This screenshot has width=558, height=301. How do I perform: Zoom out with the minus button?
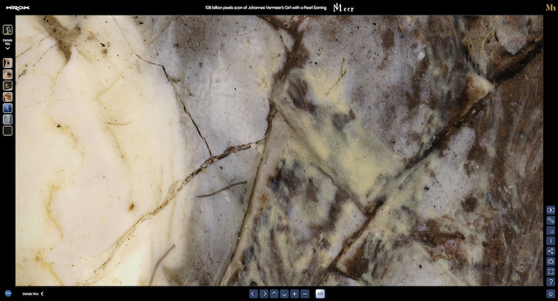pos(305,294)
